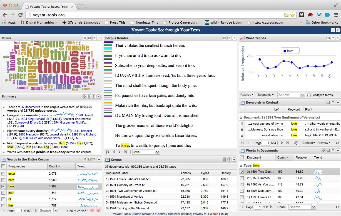Screen dimensions: 341x216
Task: Open Cirrus panel options gear icon
Action: pyautogui.click(x=84, y=38)
